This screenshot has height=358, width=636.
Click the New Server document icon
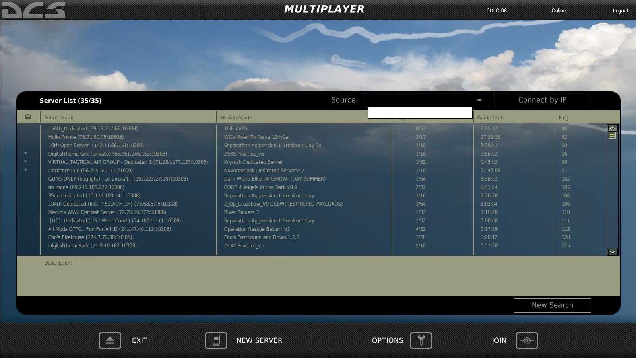coord(216,340)
